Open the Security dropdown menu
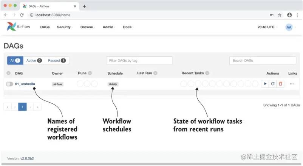The image size is (303, 166). pos(65,27)
